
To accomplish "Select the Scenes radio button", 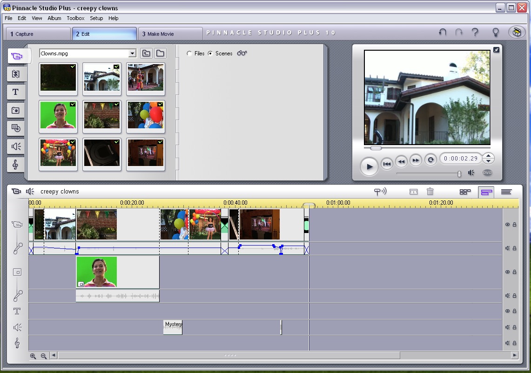I will coord(210,53).
